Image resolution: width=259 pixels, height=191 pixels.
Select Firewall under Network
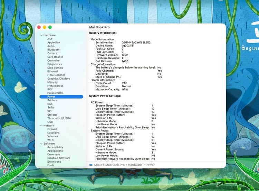coord(52,129)
